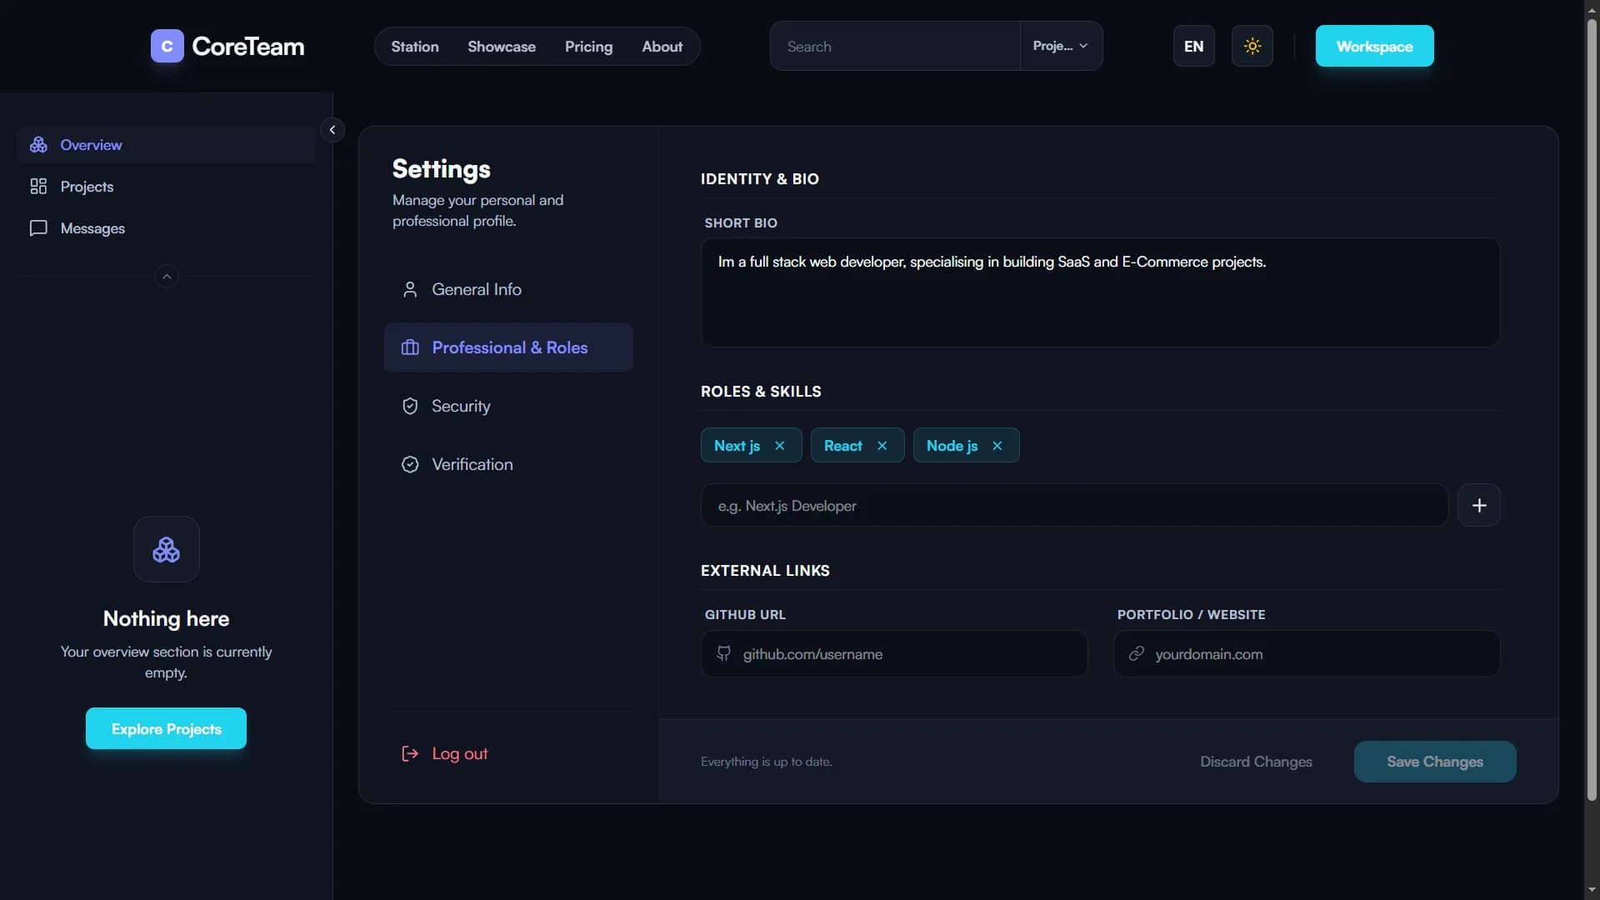
Task: Collapse the sidebar section with up chevron
Action: point(167,277)
